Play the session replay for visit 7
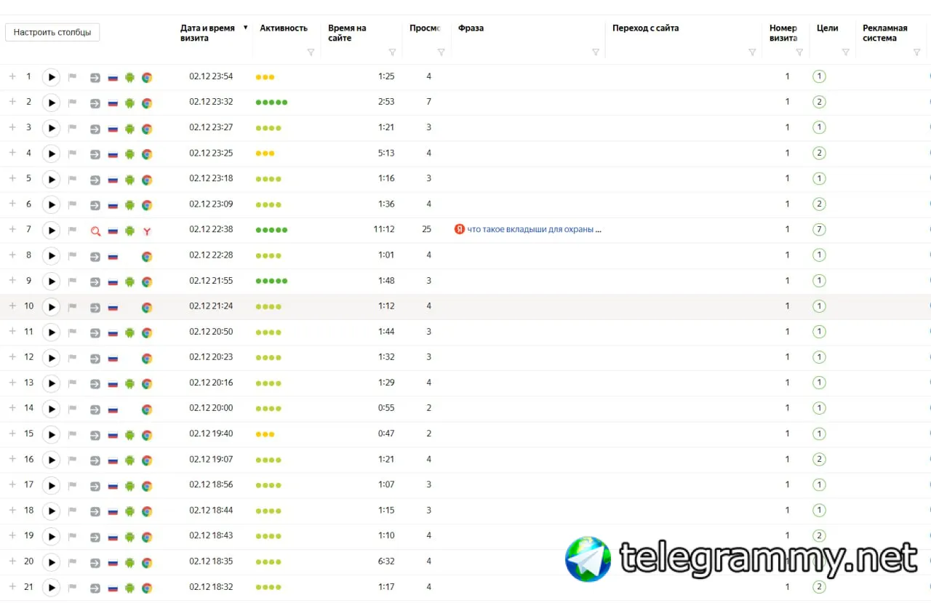The image size is (931, 603). click(x=51, y=231)
